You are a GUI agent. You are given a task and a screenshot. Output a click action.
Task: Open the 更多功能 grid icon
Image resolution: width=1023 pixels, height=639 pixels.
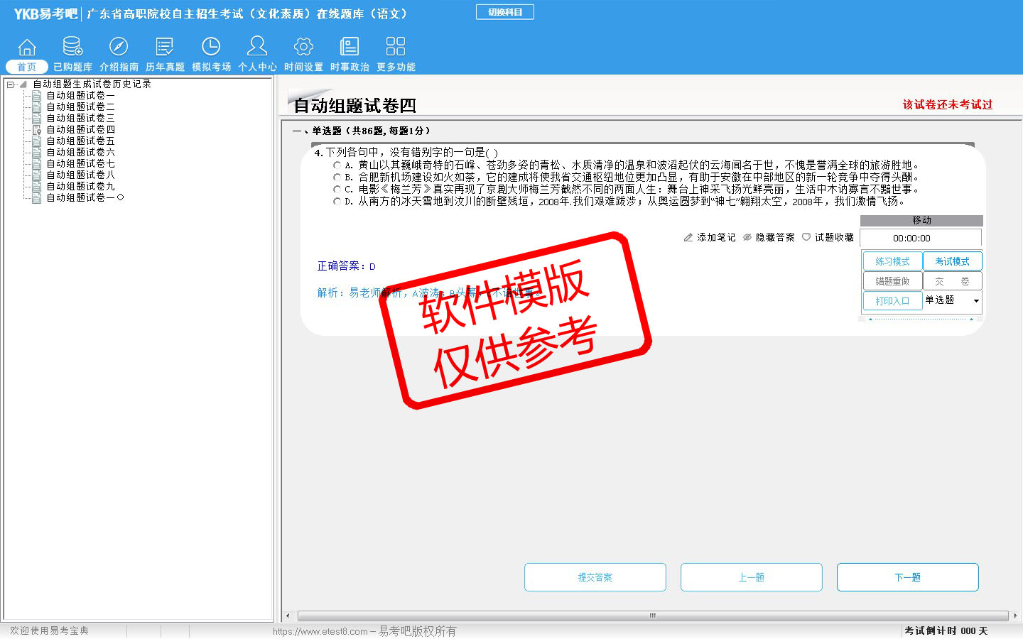click(396, 48)
